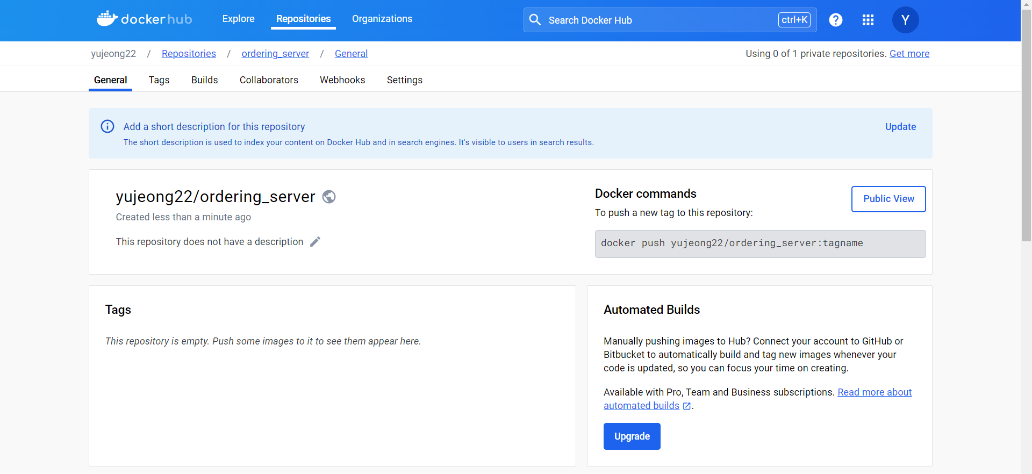This screenshot has width=1032, height=474.
Task: Select the General tab
Action: point(110,80)
